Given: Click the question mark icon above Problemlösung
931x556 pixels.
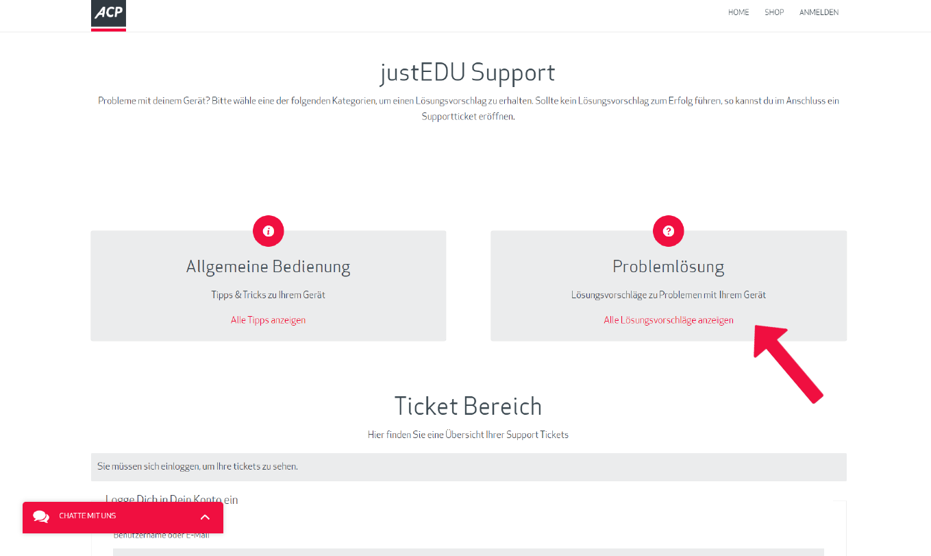Looking at the screenshot, I should pos(669,231).
